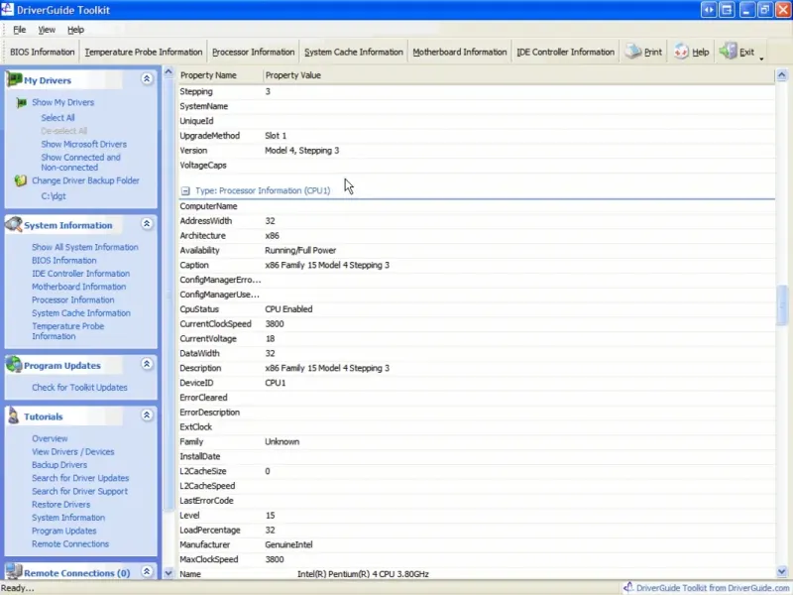Image resolution: width=793 pixels, height=595 pixels.
Task: Click System Cache Information in the toolbar
Action: click(354, 52)
